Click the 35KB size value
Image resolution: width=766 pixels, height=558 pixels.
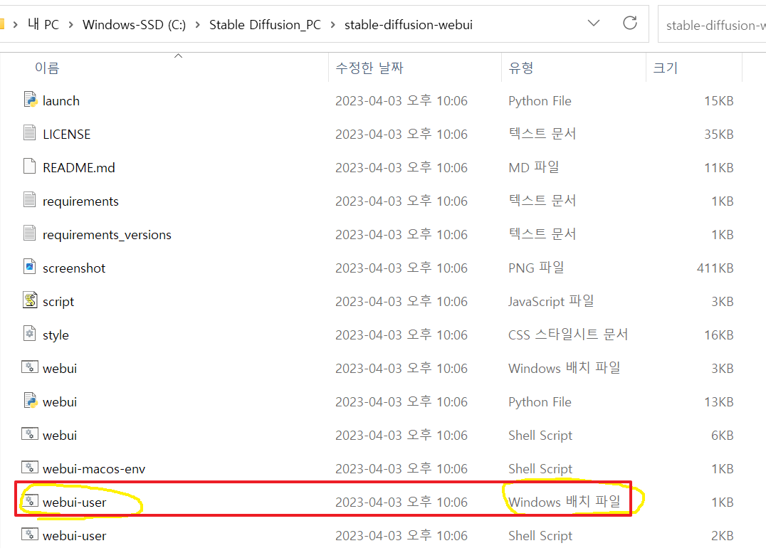pyautogui.click(x=718, y=134)
